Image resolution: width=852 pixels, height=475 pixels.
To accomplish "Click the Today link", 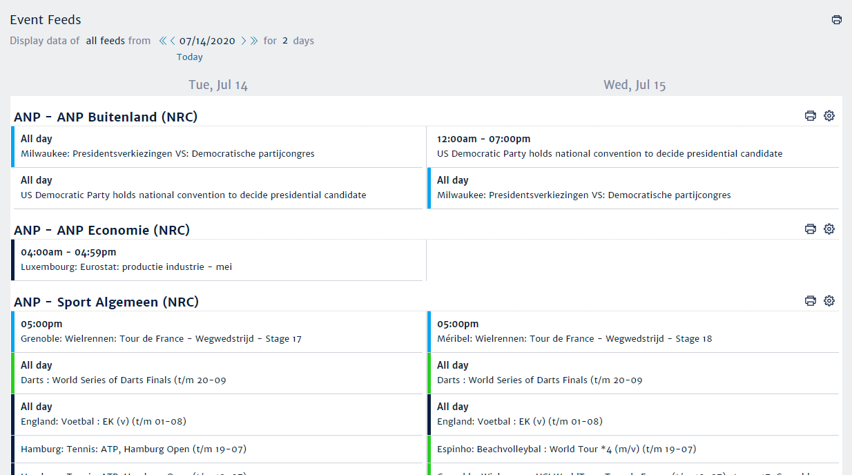I will pos(190,57).
